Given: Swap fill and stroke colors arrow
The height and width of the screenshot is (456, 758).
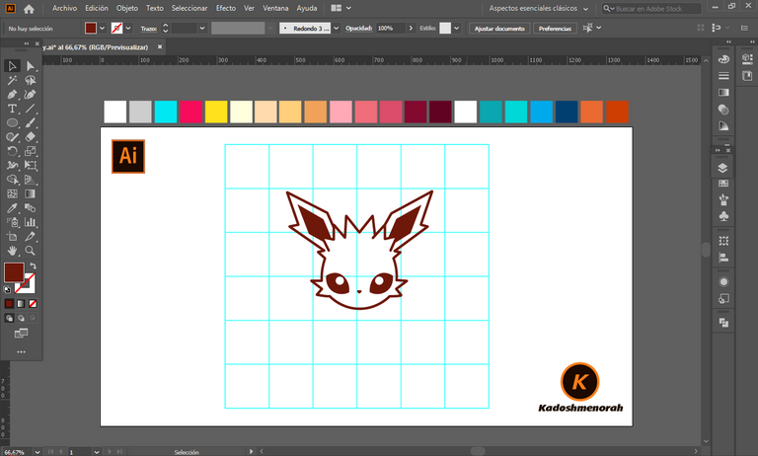Looking at the screenshot, I should point(33,266).
